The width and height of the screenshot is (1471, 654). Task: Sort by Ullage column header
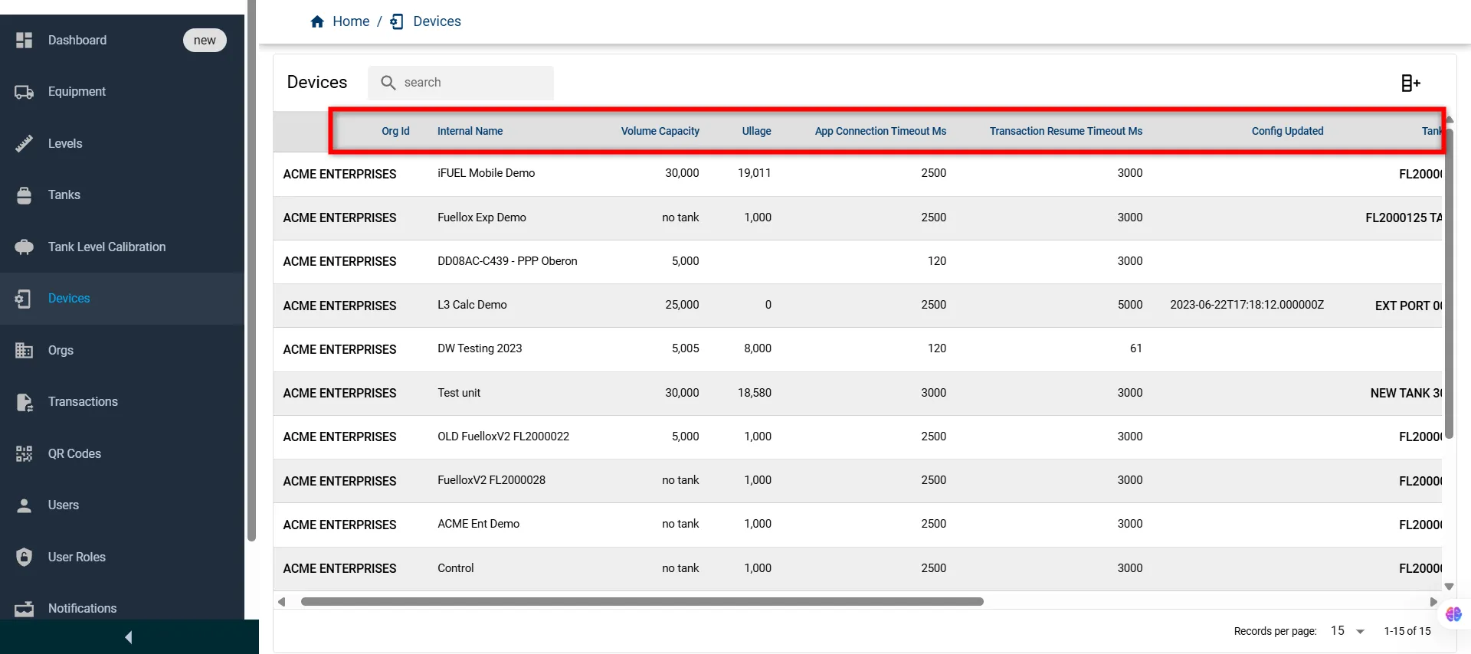coord(756,131)
